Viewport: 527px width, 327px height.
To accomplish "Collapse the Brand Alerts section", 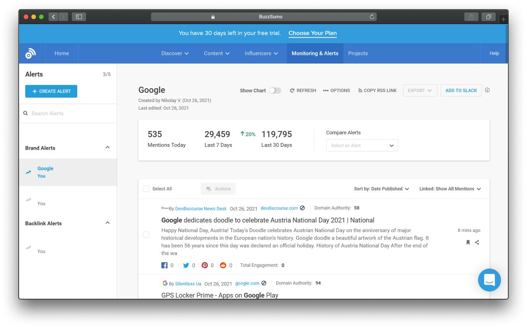I will coord(107,147).
